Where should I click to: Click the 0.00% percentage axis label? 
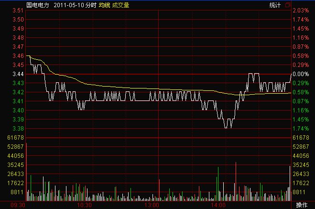click(300, 74)
